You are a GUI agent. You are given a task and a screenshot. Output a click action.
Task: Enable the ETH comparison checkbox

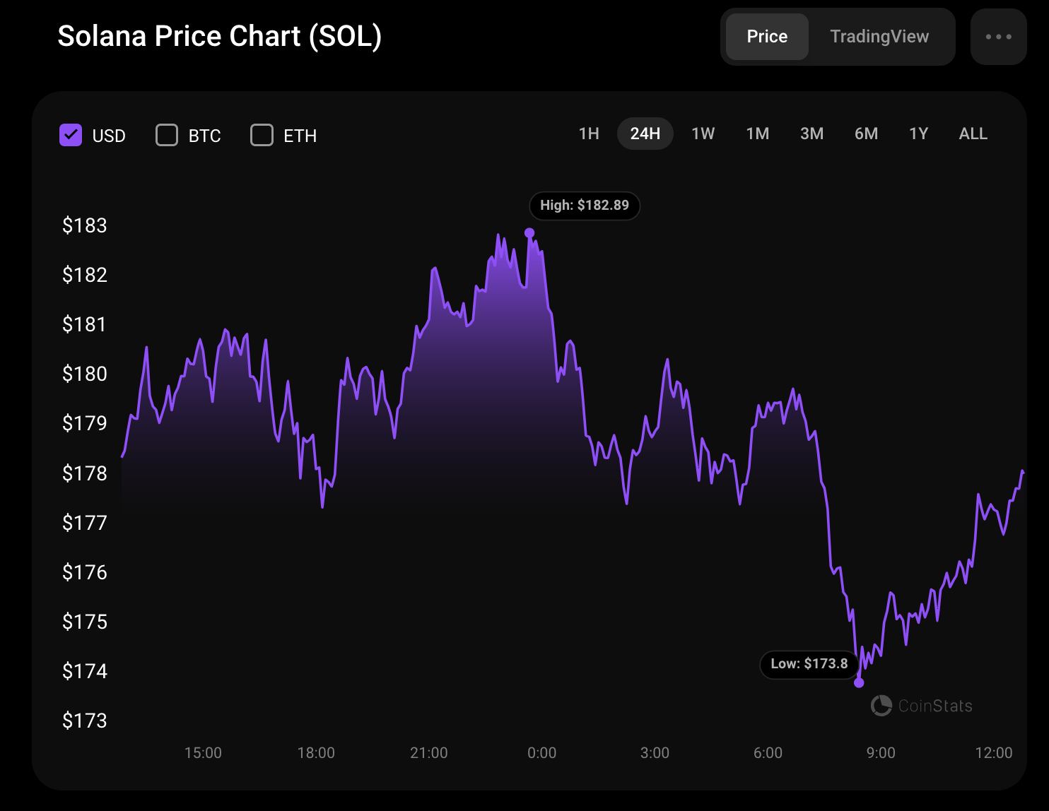262,135
